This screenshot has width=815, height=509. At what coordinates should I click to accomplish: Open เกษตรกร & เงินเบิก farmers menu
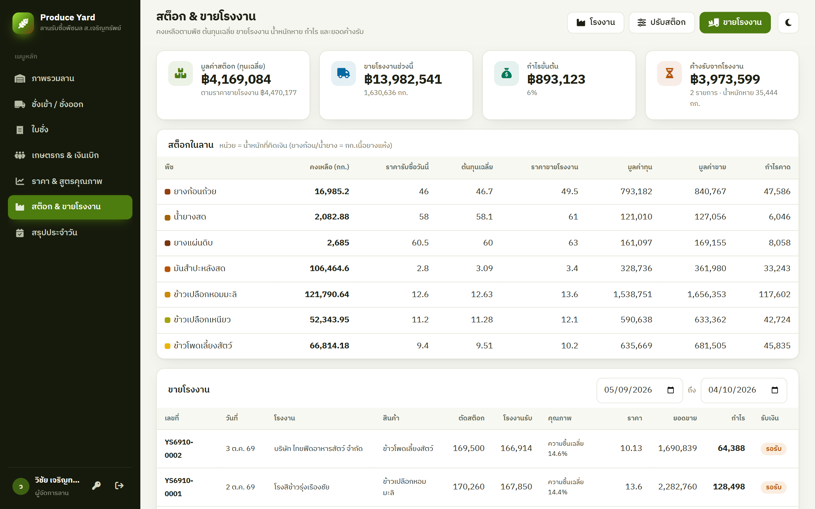click(70, 155)
